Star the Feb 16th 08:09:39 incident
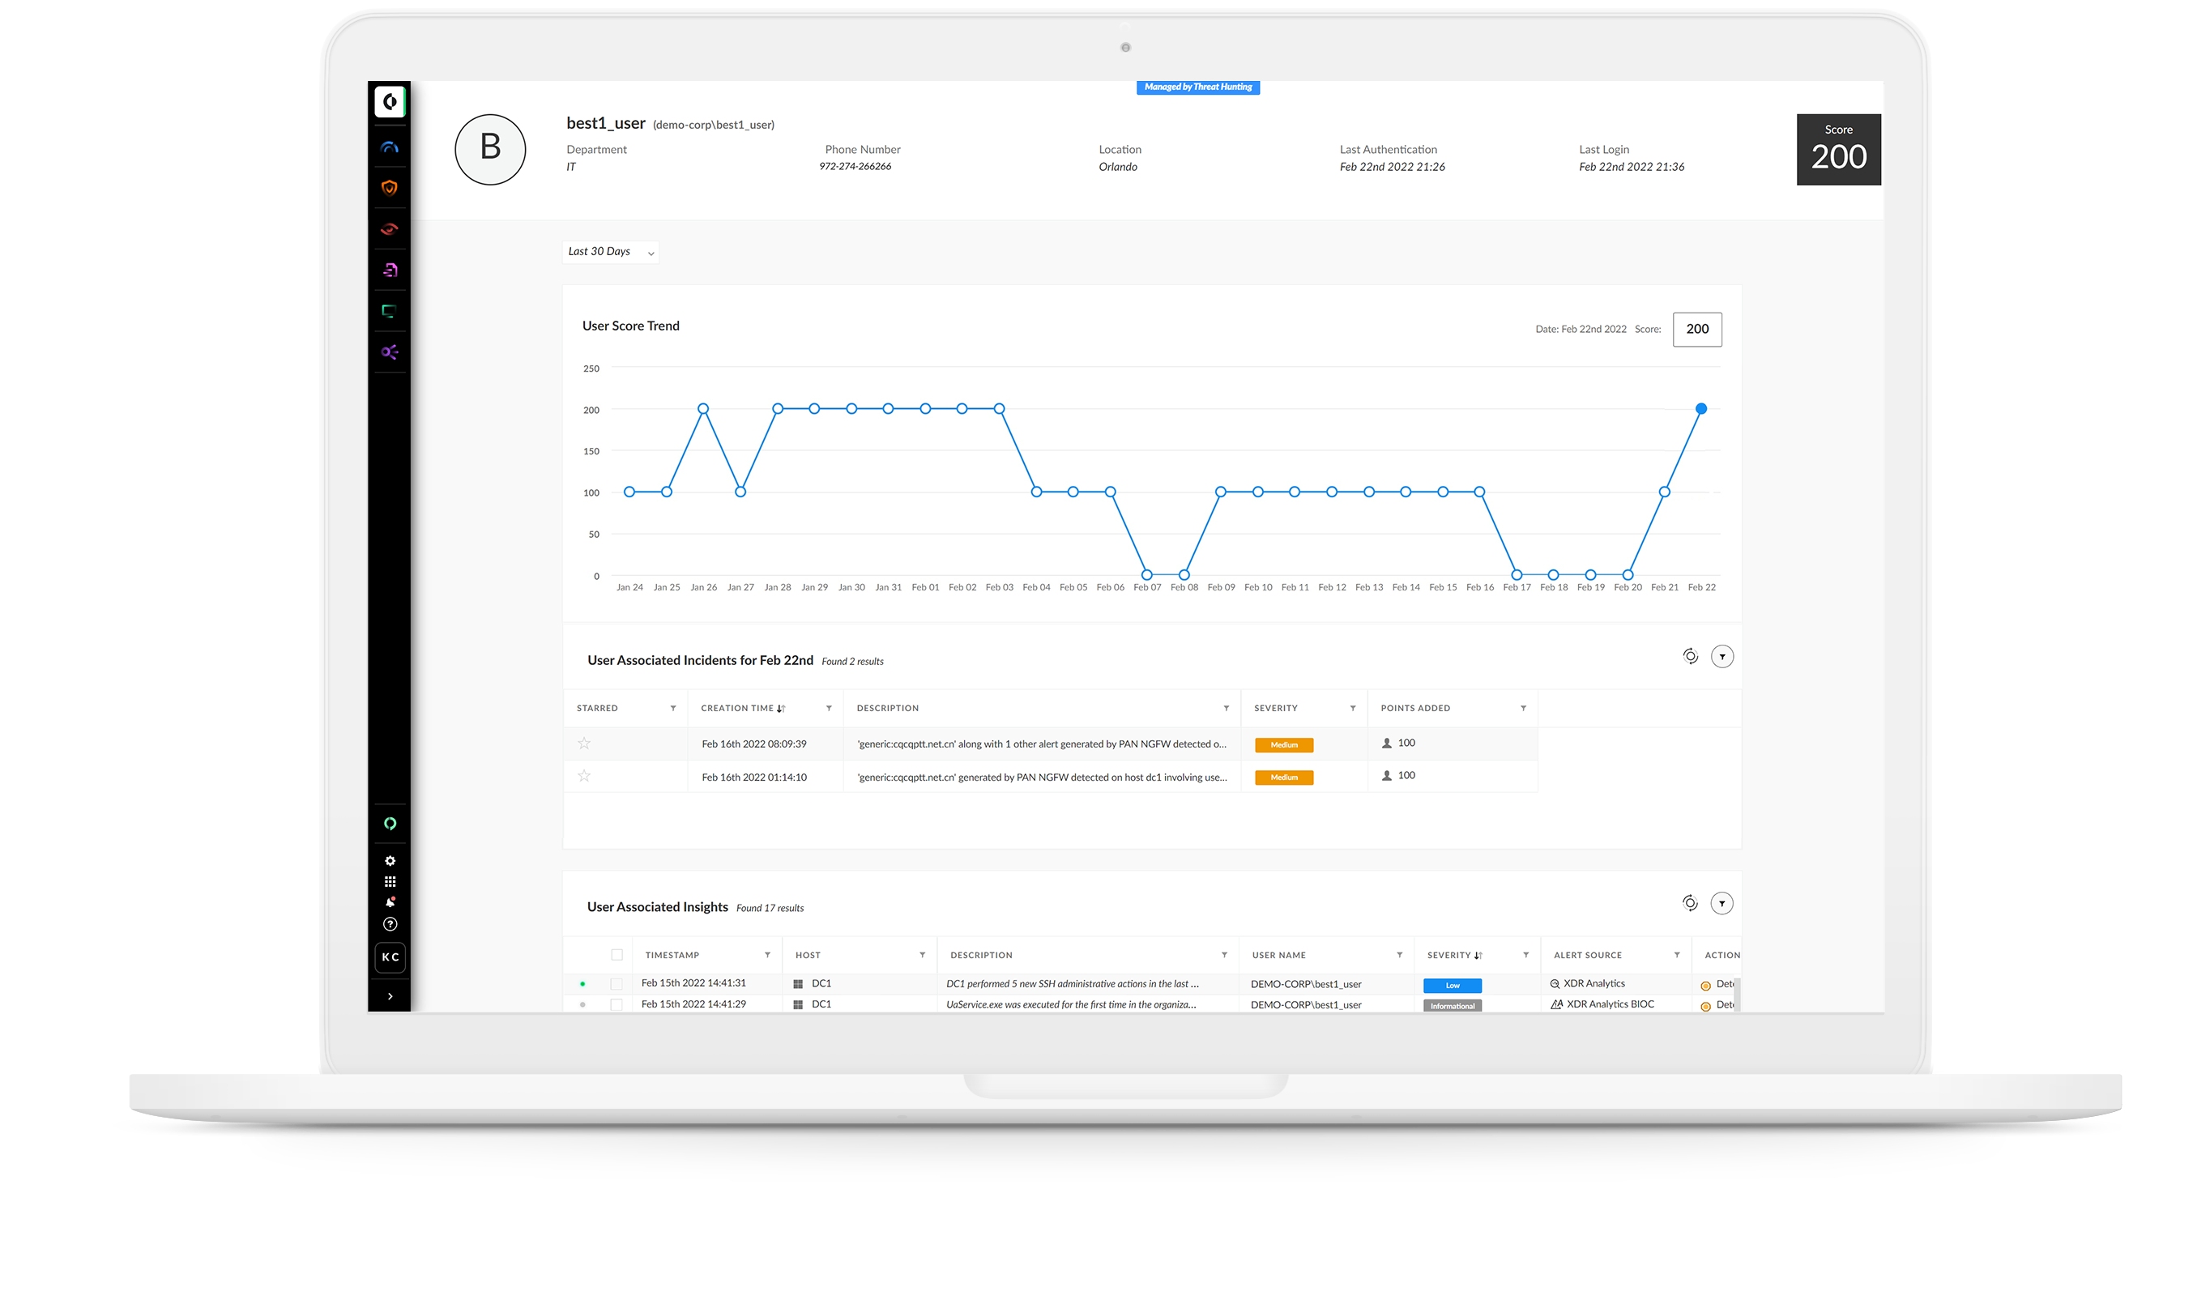Screen dimensions: 2210x1291 [x=583, y=743]
